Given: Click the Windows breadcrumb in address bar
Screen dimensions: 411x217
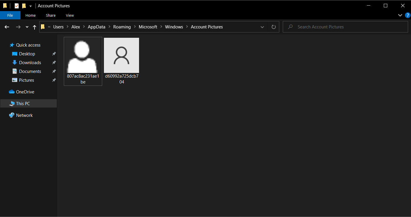Looking at the screenshot, I should click(174, 27).
